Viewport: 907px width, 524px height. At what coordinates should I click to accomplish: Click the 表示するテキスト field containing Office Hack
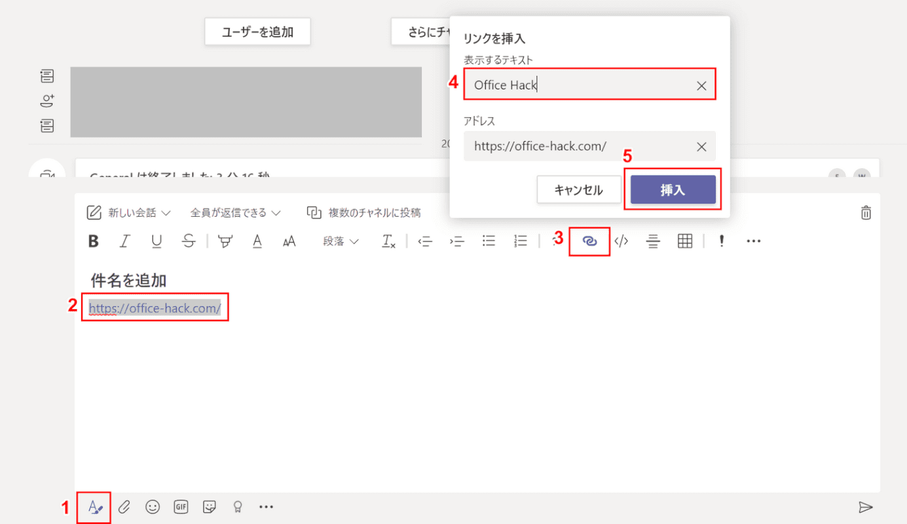(x=589, y=85)
